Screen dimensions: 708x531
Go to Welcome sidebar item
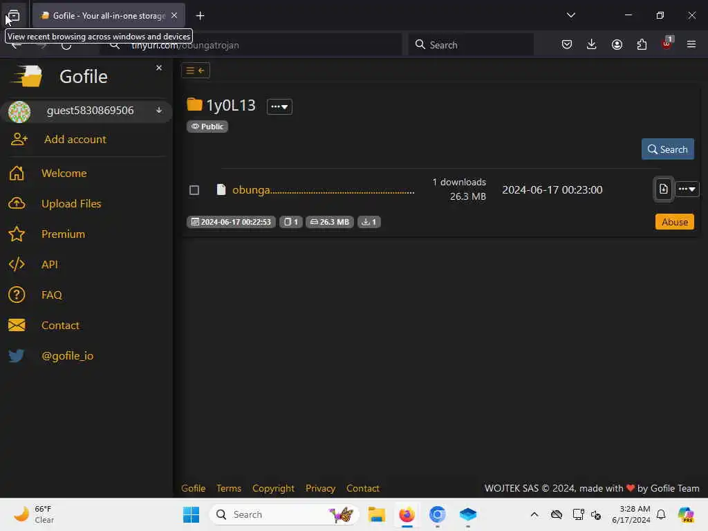pyautogui.click(x=64, y=174)
